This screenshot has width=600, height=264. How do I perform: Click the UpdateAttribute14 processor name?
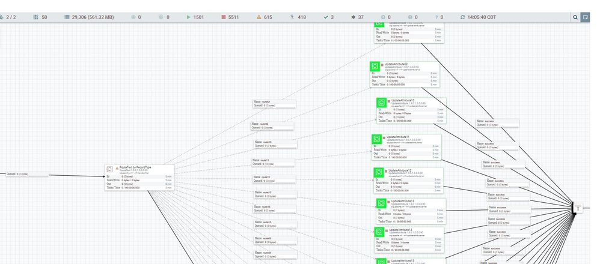400,230
